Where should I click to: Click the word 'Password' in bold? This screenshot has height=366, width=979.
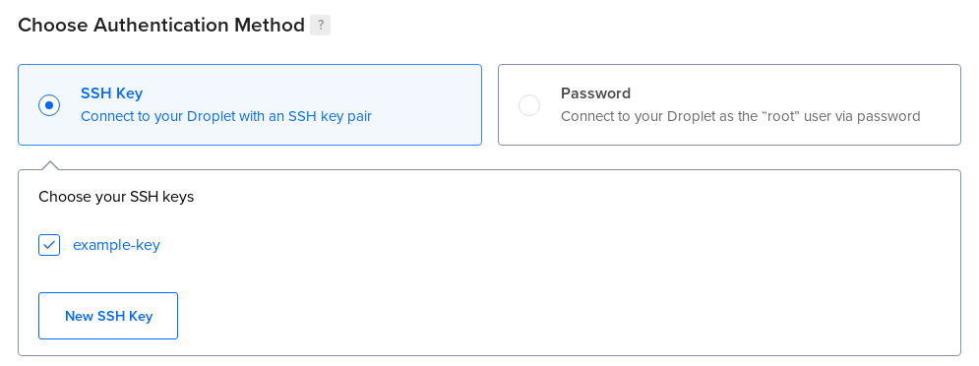(x=595, y=93)
